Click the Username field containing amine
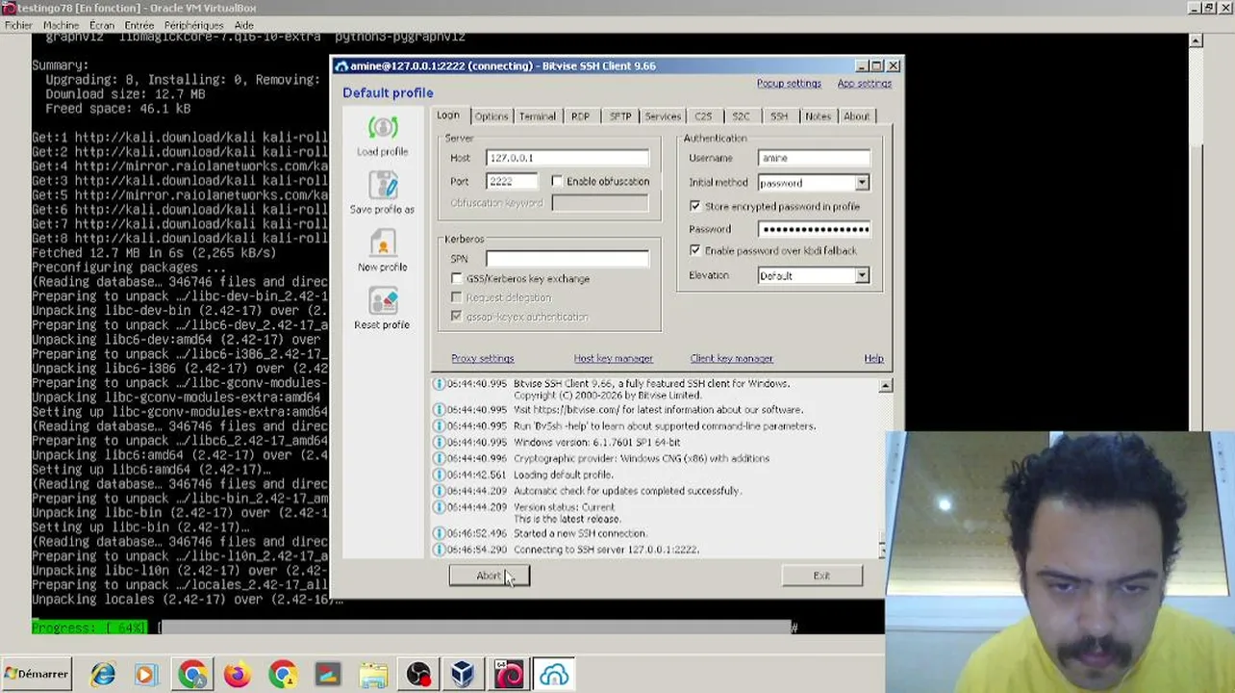 [814, 158]
